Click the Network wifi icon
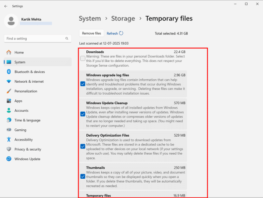Viewport: 263px width, 198px height. (x=9, y=81)
